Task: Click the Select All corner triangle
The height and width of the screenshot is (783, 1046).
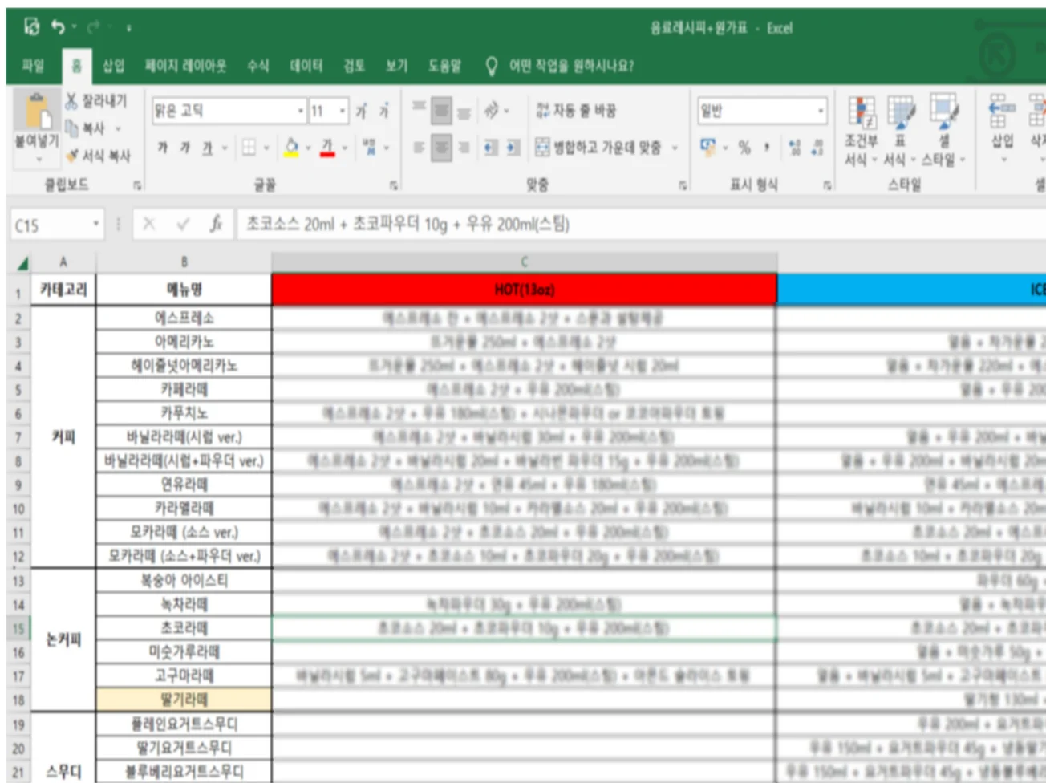Action: click(x=22, y=262)
